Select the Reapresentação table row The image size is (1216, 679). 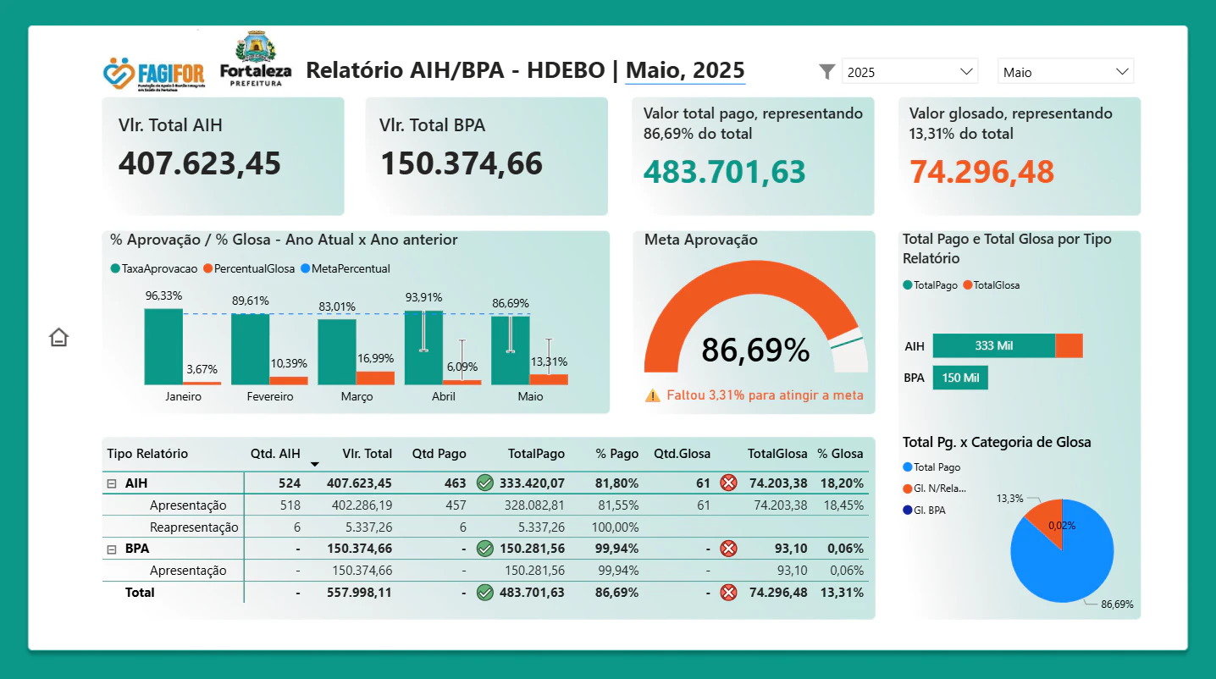(x=484, y=527)
